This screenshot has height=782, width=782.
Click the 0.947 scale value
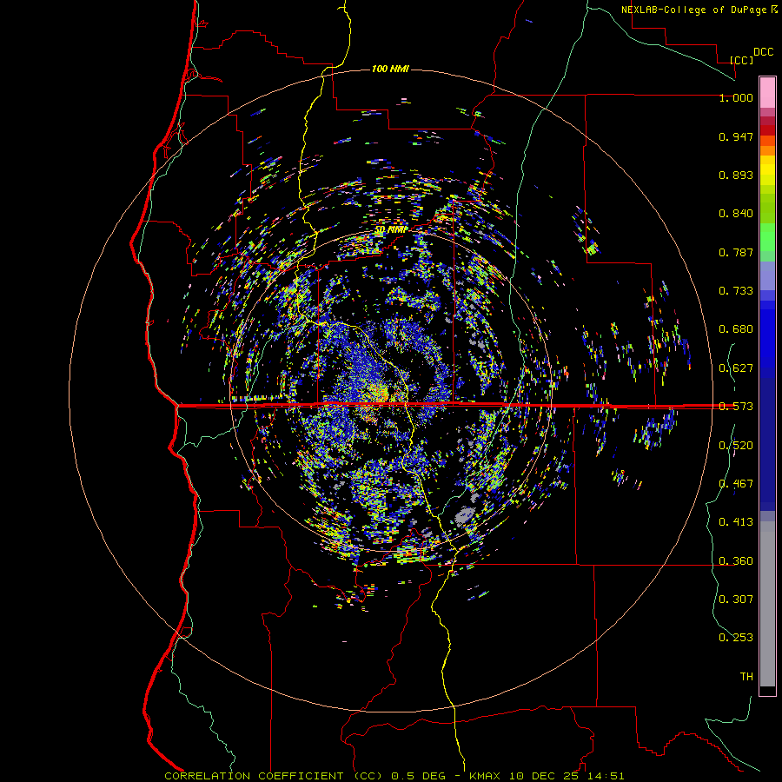click(736, 136)
